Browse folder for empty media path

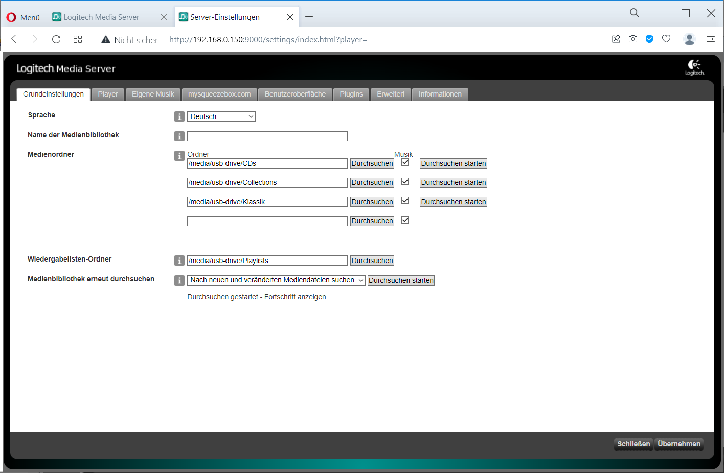pos(372,221)
